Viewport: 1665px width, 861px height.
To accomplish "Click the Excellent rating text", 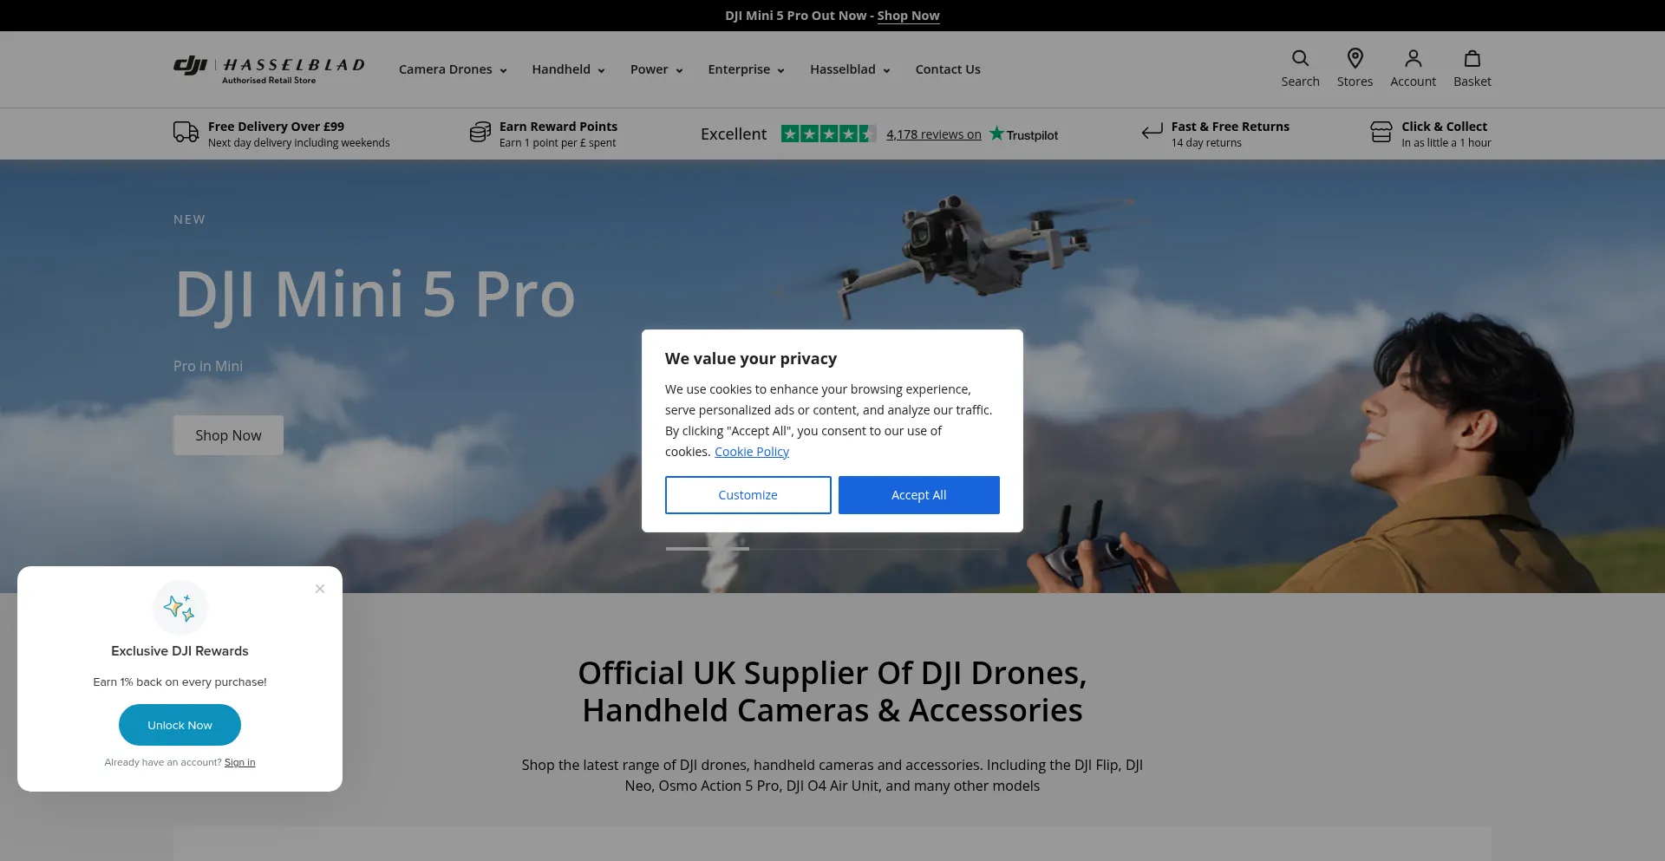I will pos(734,134).
